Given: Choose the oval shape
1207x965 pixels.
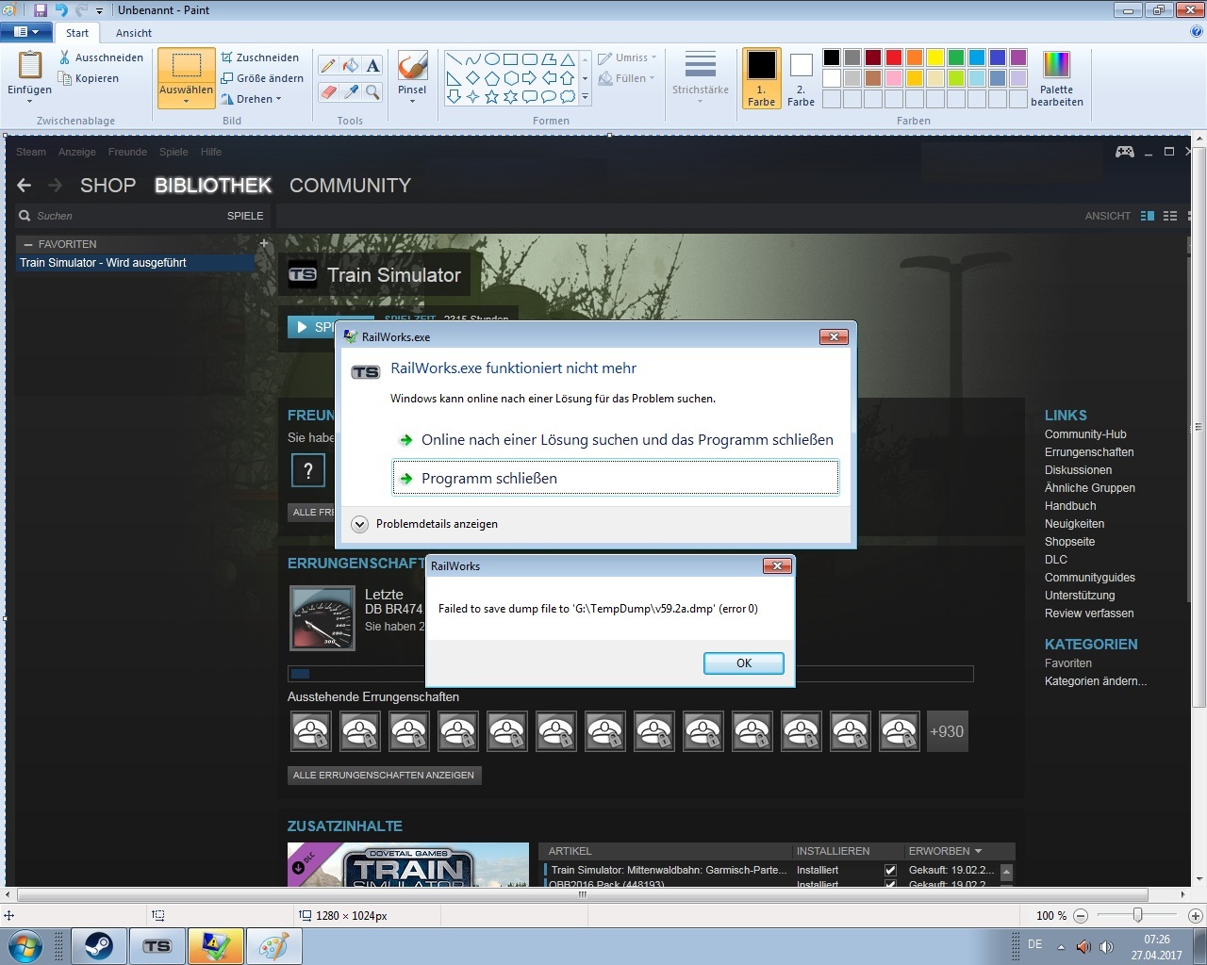Looking at the screenshot, I should pos(491,58).
